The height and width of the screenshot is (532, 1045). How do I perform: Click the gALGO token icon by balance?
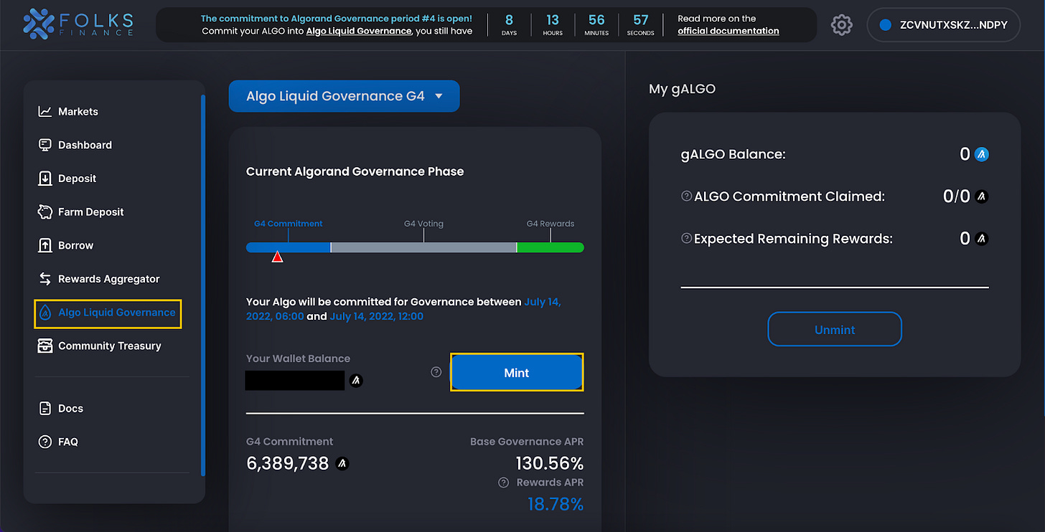982,154
